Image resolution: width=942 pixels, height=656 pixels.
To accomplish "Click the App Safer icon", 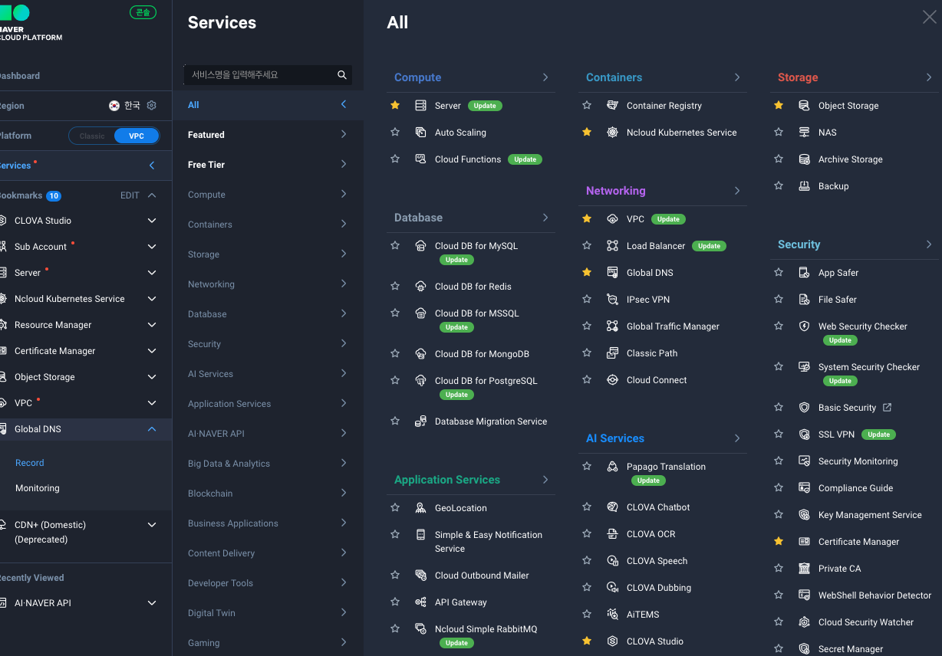I will [804, 273].
